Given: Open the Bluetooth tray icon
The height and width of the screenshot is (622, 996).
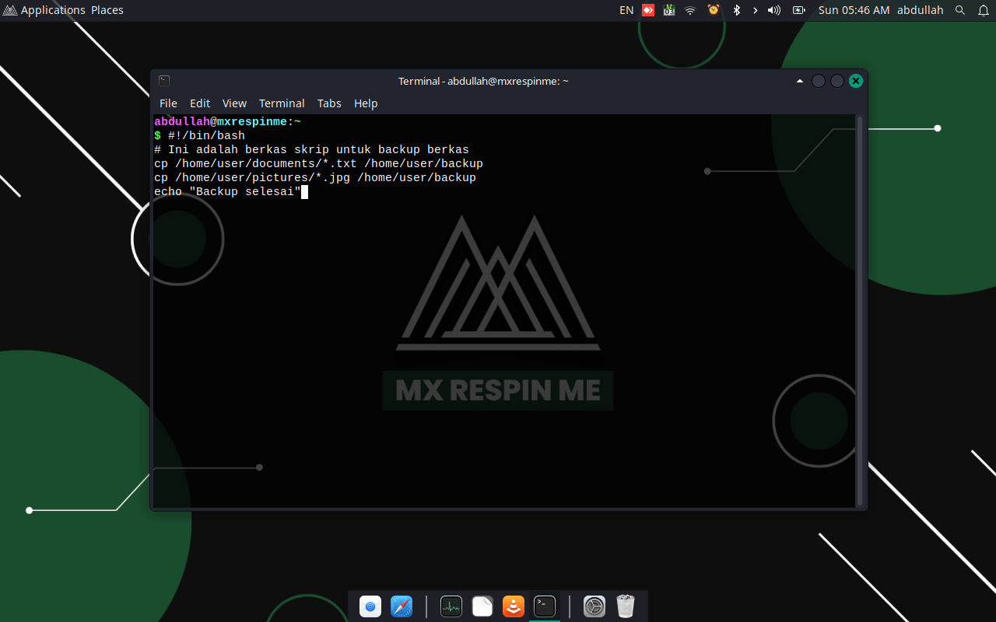Looking at the screenshot, I should [x=736, y=10].
